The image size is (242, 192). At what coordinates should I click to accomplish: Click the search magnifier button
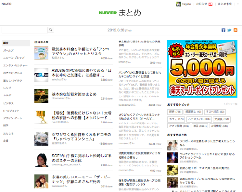coord(51,30)
